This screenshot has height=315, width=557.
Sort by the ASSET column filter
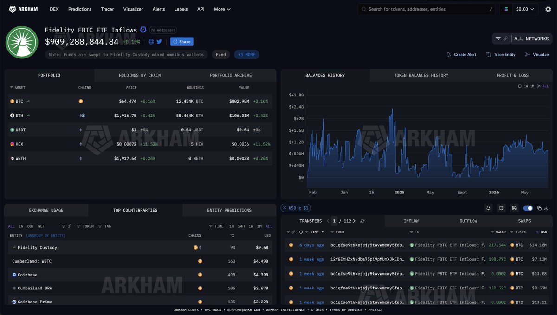coord(17,88)
